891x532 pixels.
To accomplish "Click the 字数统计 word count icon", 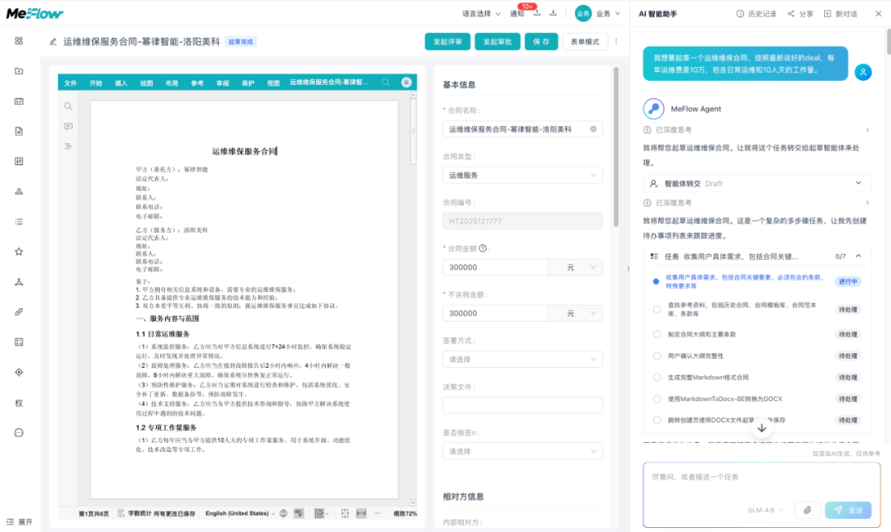I will click(x=121, y=513).
